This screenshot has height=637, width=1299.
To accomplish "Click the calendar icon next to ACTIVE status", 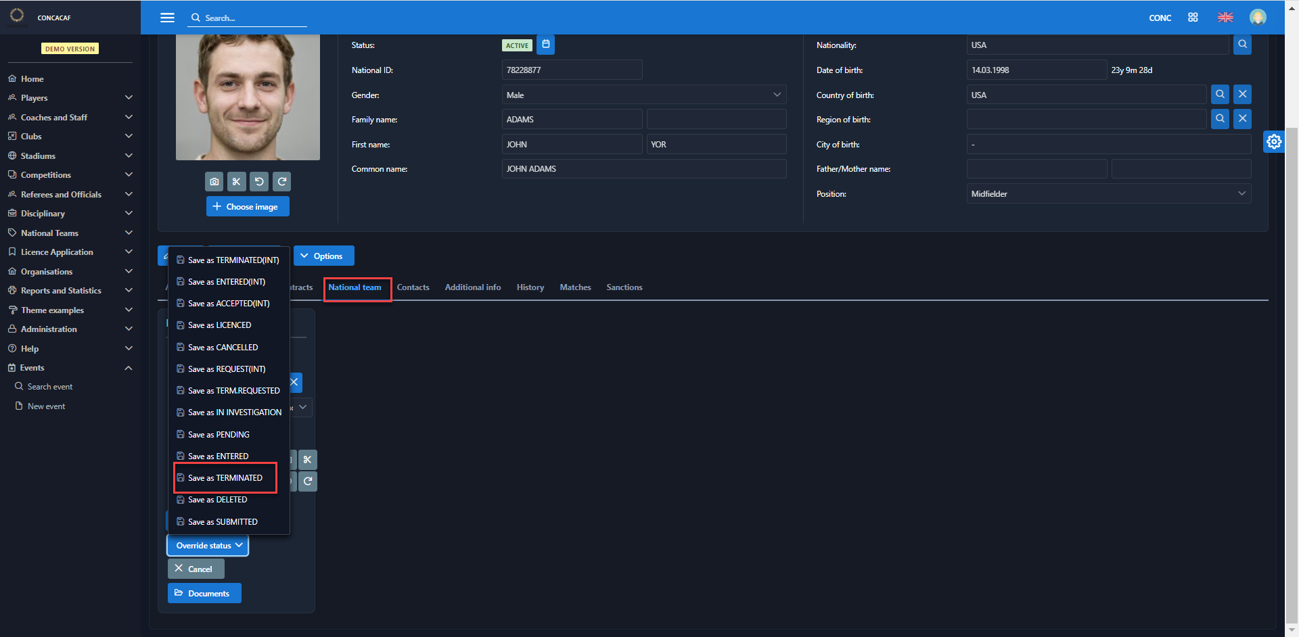I will [545, 45].
